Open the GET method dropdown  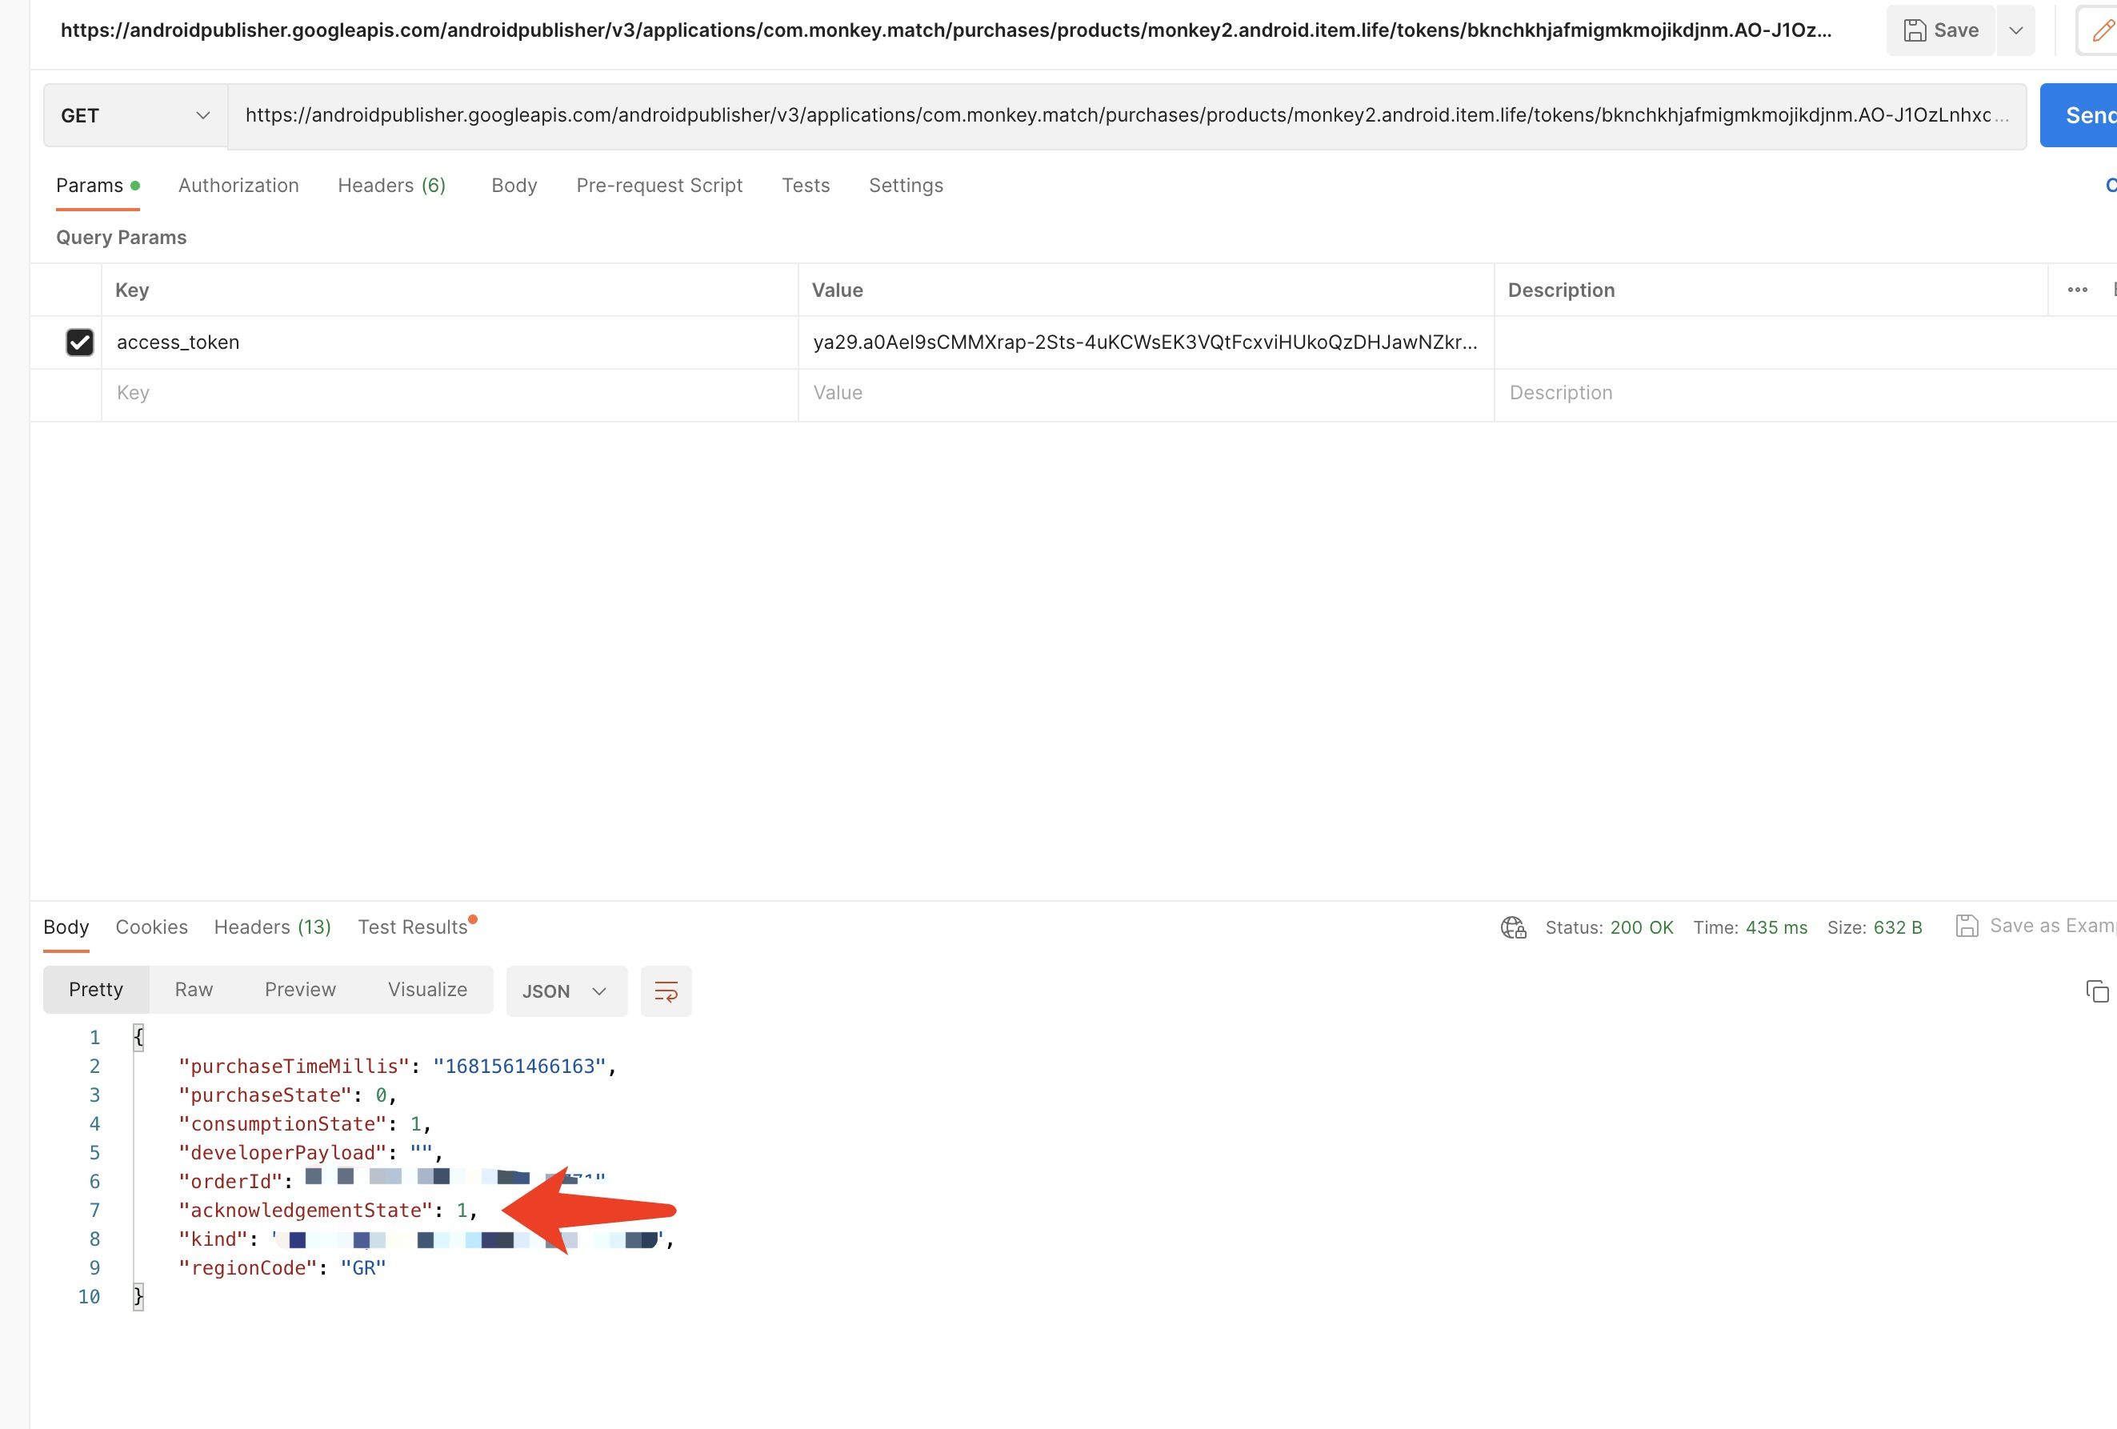(x=135, y=116)
